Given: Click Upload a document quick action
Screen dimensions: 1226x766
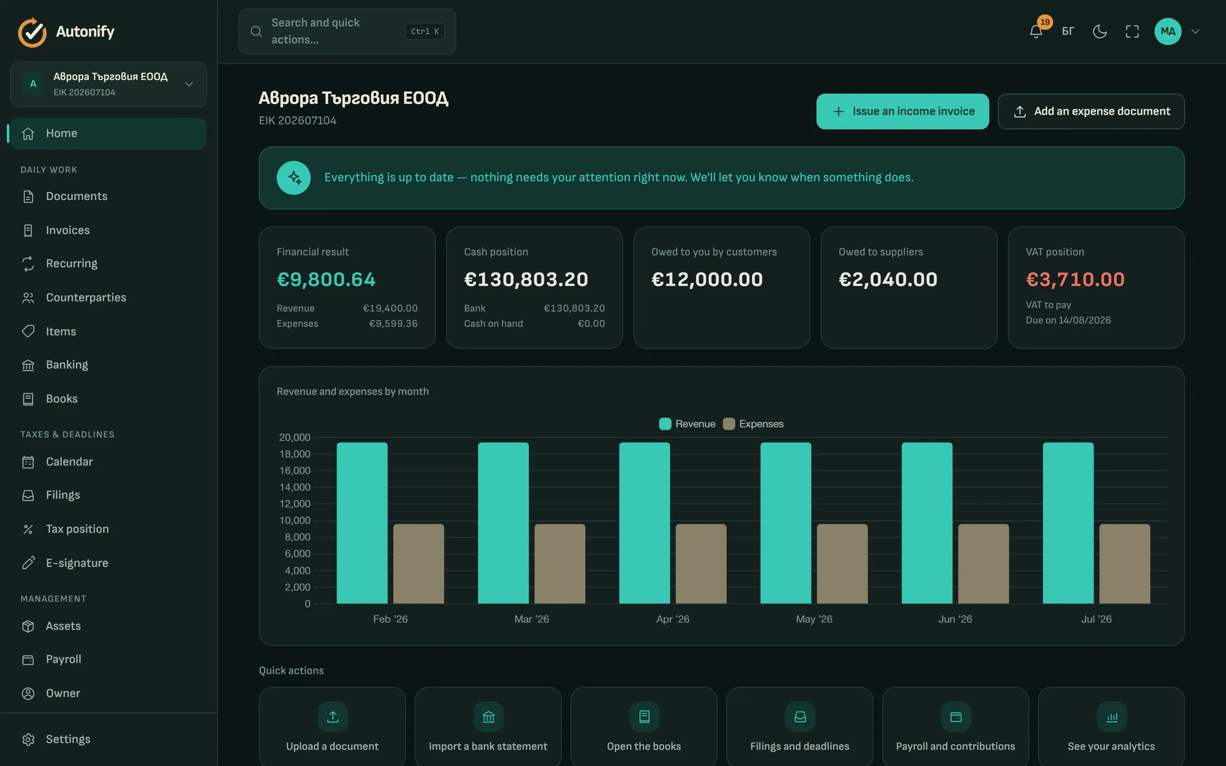Looking at the screenshot, I should click(x=332, y=727).
